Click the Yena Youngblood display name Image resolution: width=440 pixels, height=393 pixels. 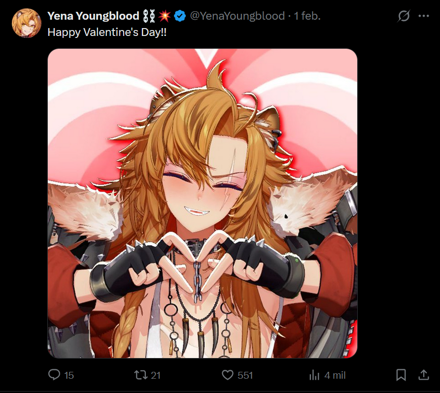click(94, 16)
